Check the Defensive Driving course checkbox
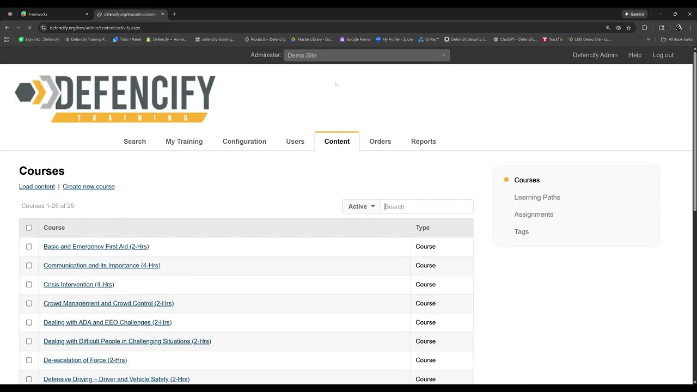The width and height of the screenshot is (697, 392). tap(29, 379)
